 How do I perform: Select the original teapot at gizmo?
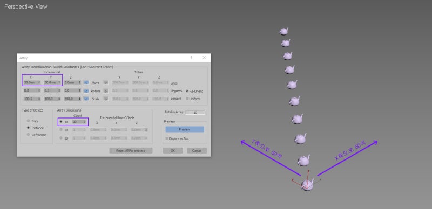point(307,185)
